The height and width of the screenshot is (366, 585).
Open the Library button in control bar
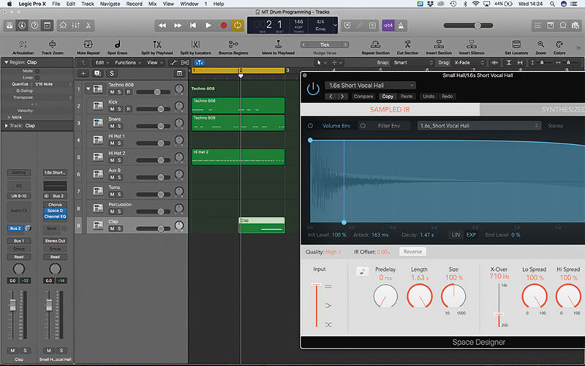pyautogui.click(x=10, y=26)
